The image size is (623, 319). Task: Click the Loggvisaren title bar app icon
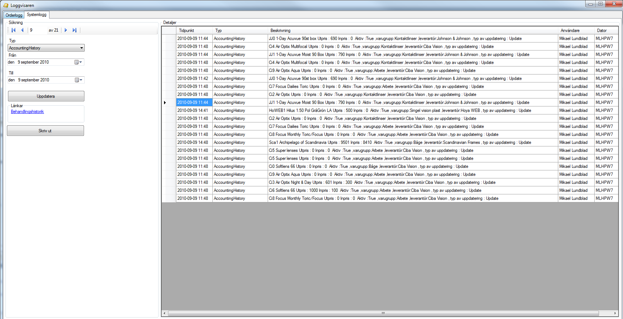tap(5, 5)
